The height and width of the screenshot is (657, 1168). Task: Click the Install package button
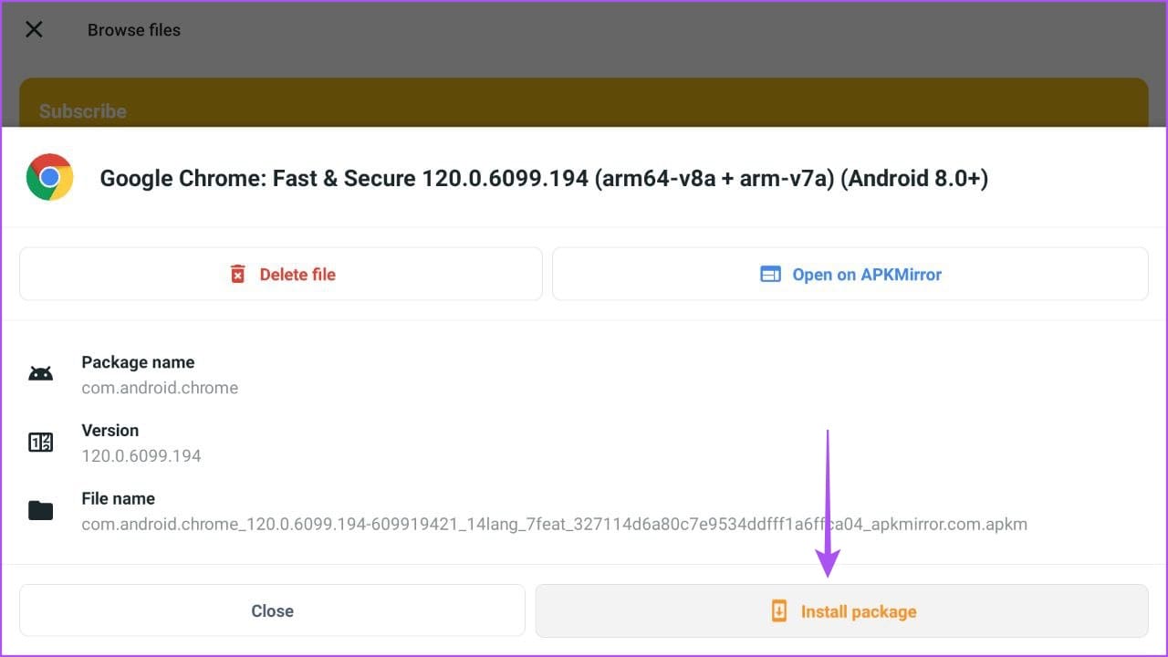coord(841,610)
